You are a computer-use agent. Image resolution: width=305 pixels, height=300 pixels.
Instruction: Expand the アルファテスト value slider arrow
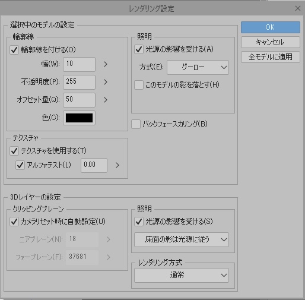click(x=117, y=165)
